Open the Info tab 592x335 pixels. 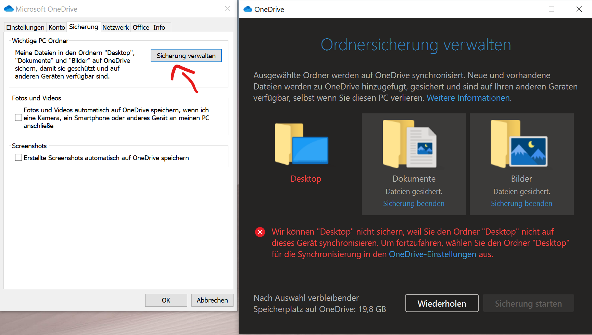coord(159,27)
